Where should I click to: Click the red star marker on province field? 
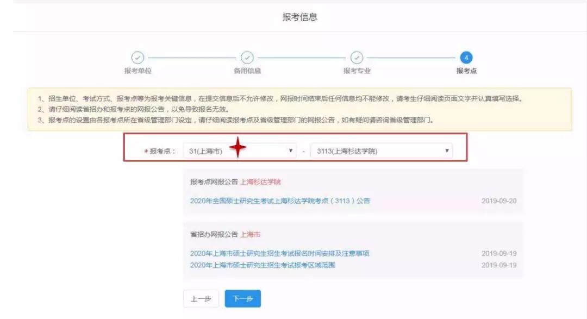coord(238,148)
